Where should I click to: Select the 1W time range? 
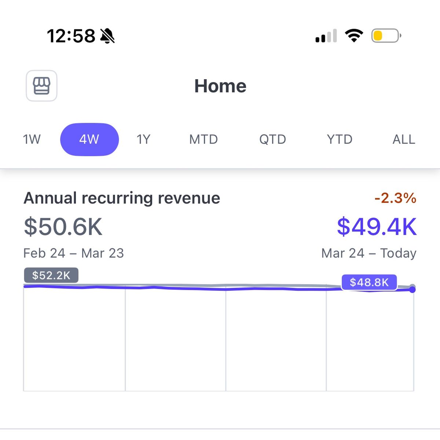tap(31, 139)
